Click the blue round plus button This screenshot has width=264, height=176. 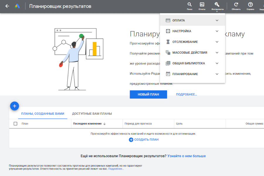click(15, 106)
